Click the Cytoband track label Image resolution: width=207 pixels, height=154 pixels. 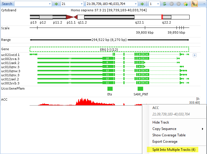pos(9,10)
